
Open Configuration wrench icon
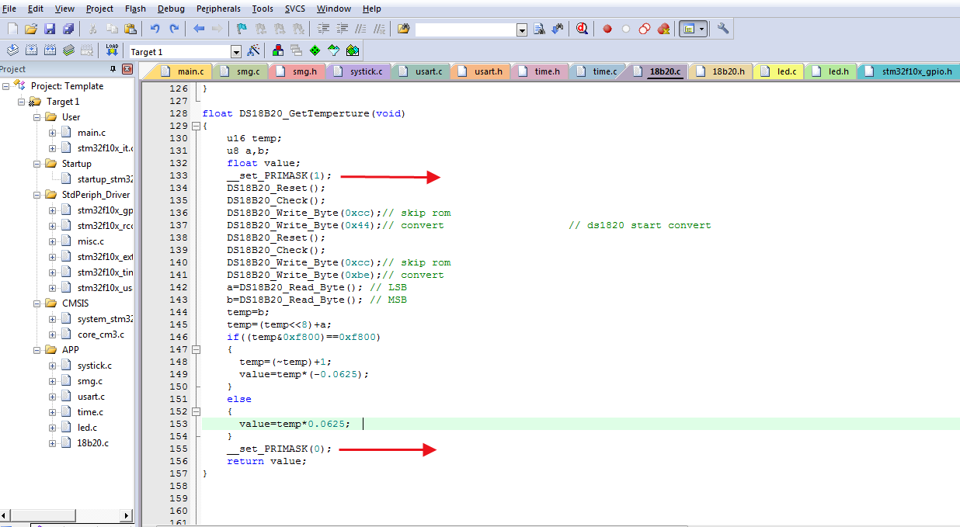click(722, 29)
